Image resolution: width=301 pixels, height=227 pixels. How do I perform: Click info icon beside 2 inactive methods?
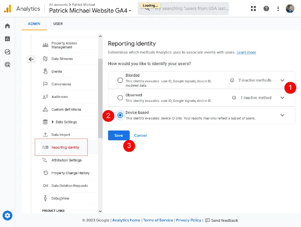(x=232, y=80)
